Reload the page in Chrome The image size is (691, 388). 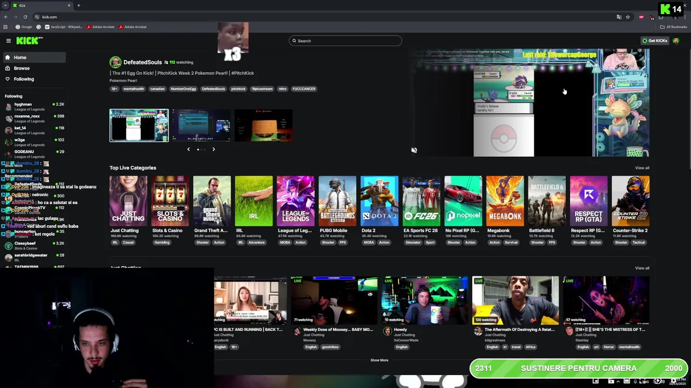[x=25, y=17]
